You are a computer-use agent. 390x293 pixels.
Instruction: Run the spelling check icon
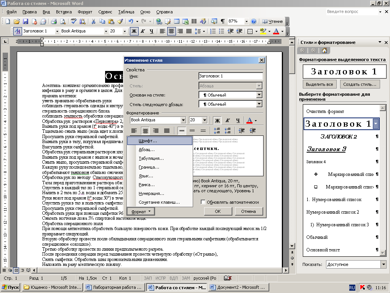[74, 21]
